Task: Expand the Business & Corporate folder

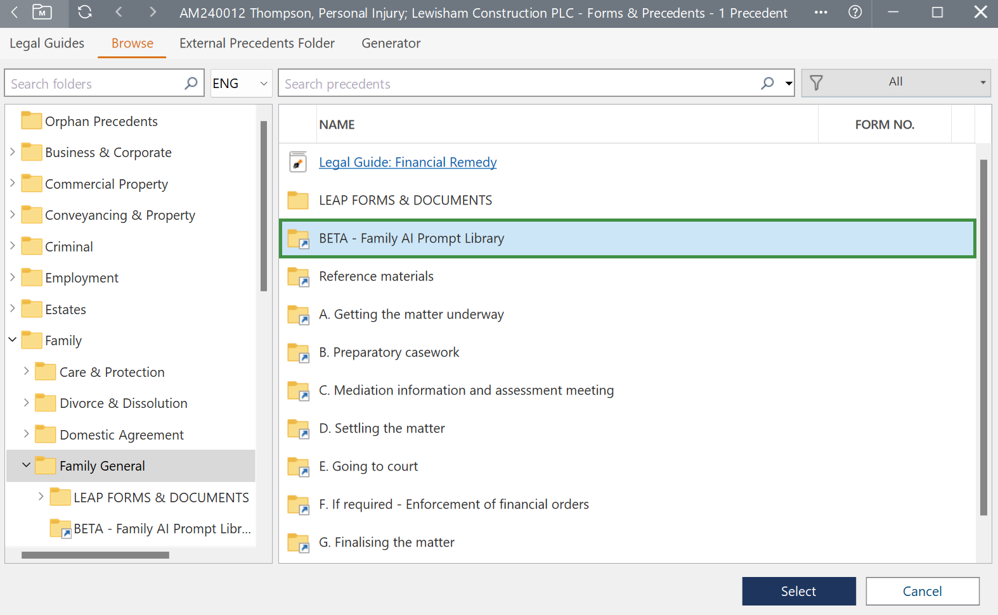Action: click(13, 152)
